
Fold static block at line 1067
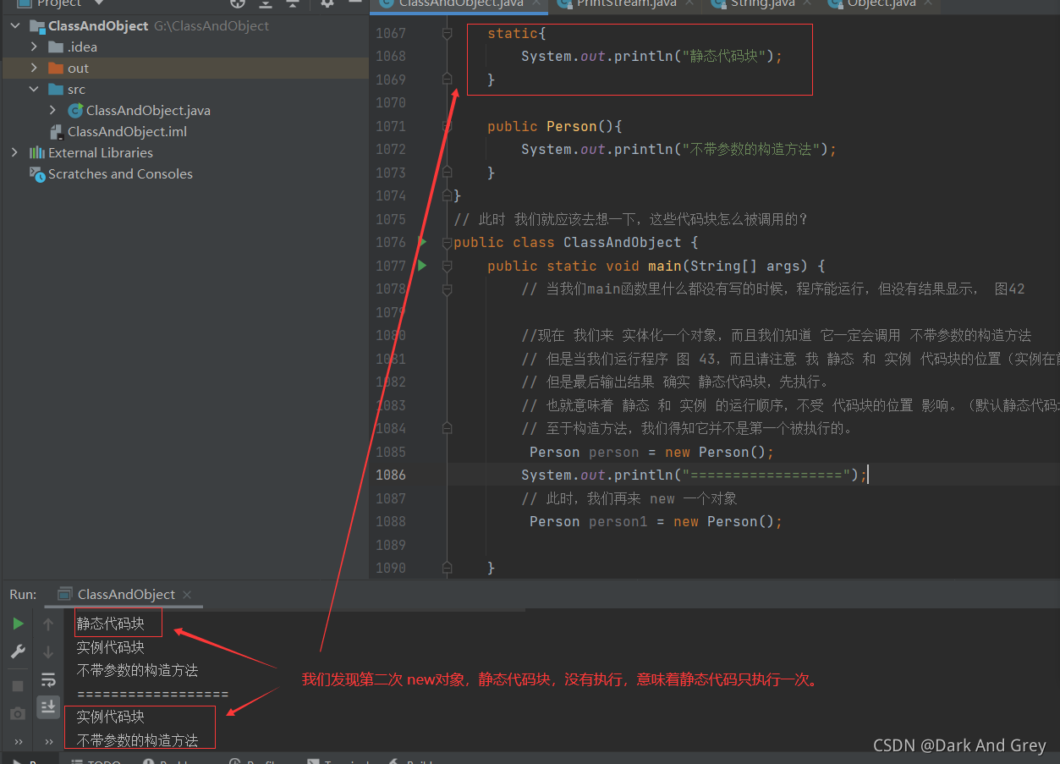447,34
